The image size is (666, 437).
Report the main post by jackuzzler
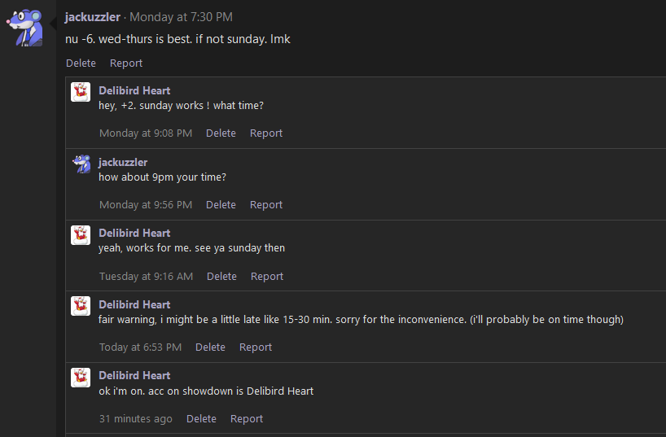[126, 63]
